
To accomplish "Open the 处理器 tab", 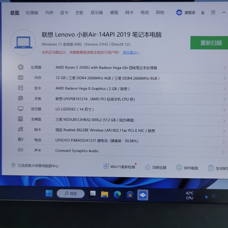I will (32, 13).
